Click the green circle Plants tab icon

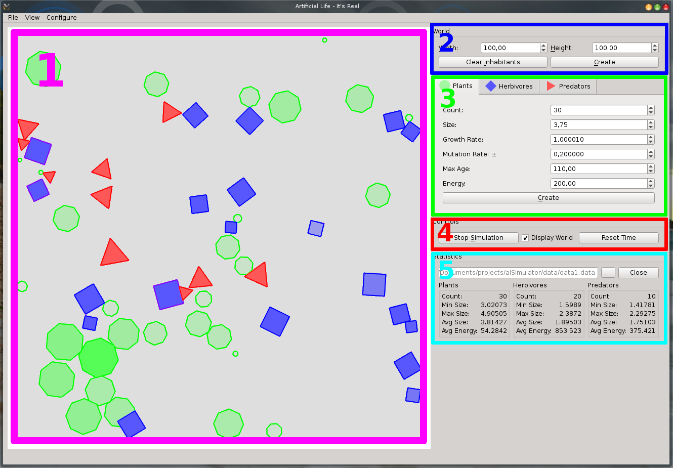coord(445,86)
